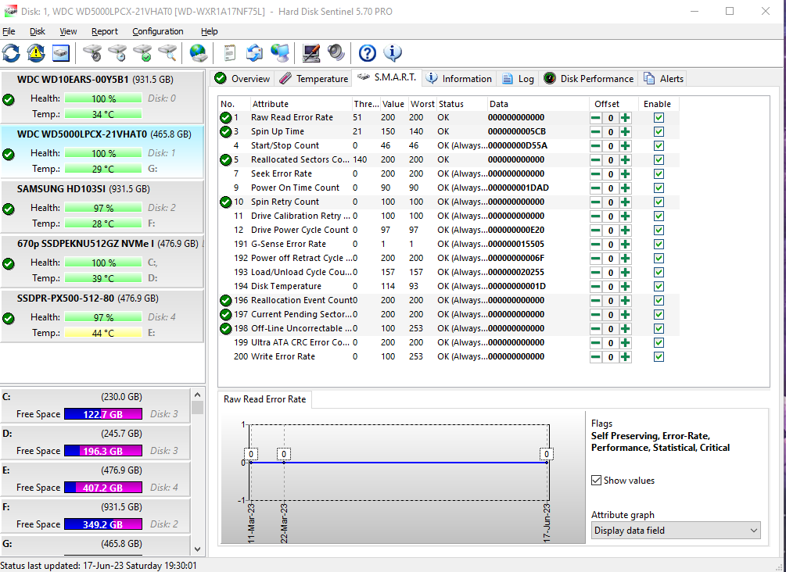
Task: Switch to the Overview tab
Action: [242, 79]
